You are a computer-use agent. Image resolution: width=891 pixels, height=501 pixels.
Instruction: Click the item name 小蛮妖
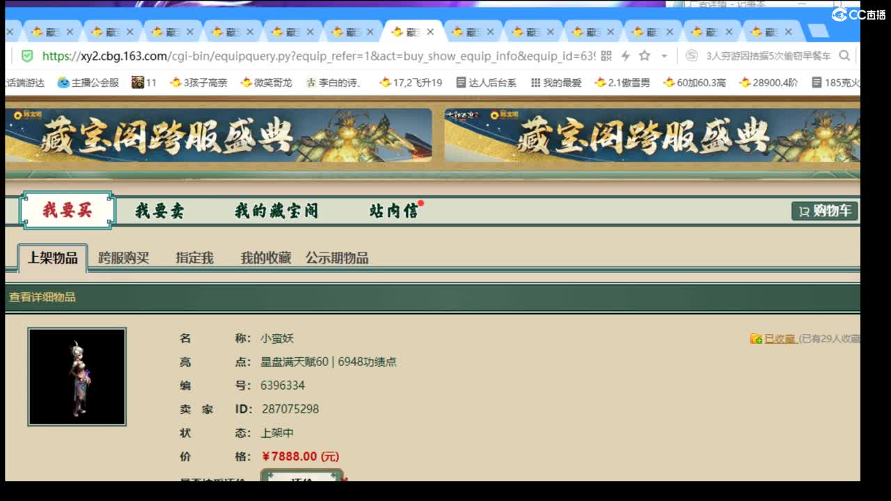277,338
